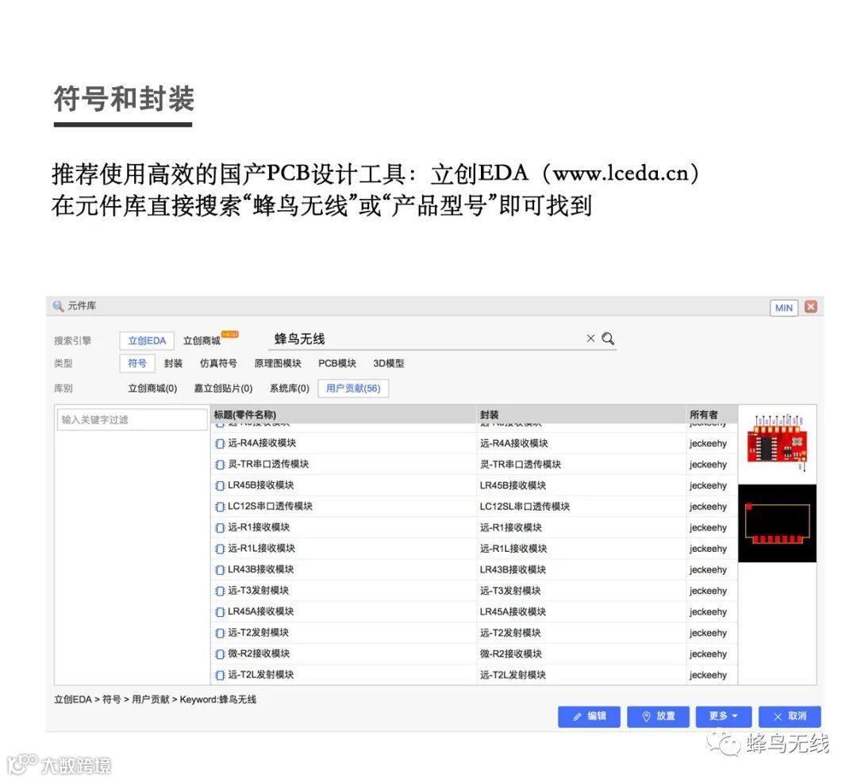This screenshot has width=857, height=781.
Task: Select the 远-T2L发射模块 row icon
Action: [220, 675]
